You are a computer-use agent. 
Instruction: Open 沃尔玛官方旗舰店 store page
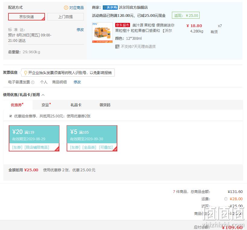tap(133, 8)
